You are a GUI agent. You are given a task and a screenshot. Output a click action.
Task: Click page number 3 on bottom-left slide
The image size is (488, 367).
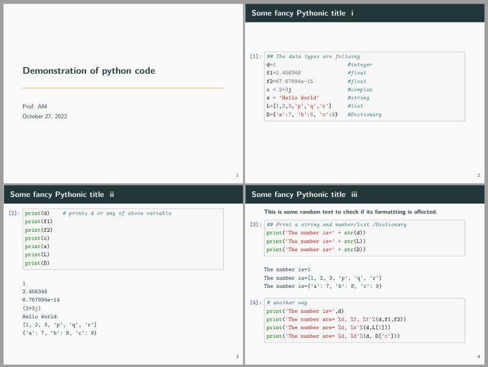(236, 356)
